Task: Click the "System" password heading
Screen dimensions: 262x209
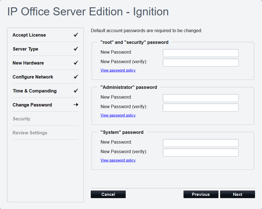Action: [x=122, y=132]
